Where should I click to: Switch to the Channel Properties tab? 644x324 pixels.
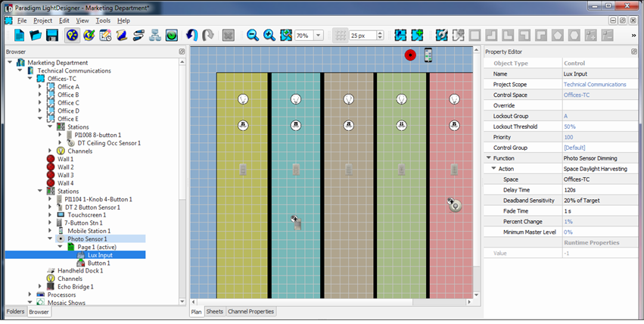pyautogui.click(x=250, y=311)
